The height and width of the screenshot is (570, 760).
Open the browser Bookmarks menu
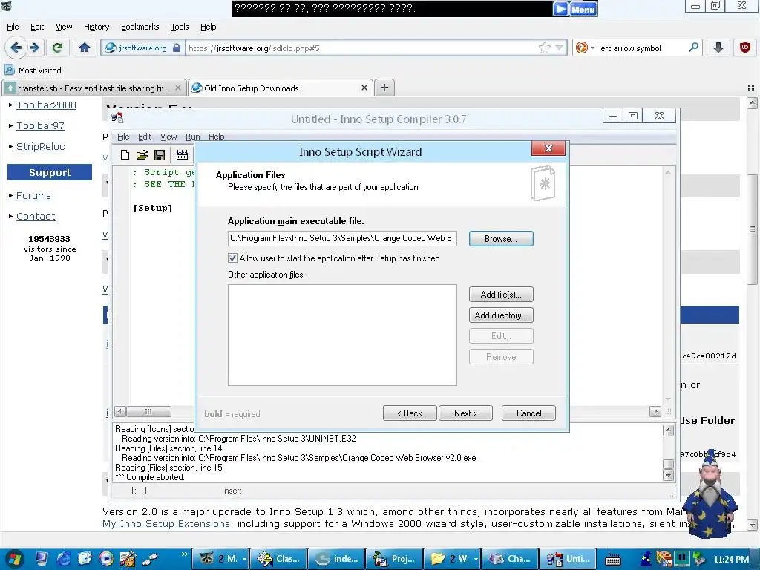pos(140,27)
